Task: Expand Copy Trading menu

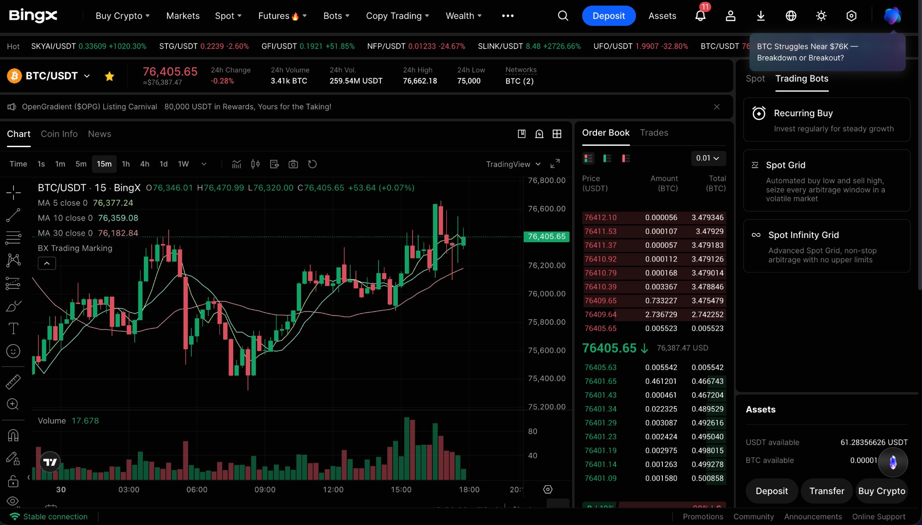Action: (x=397, y=16)
